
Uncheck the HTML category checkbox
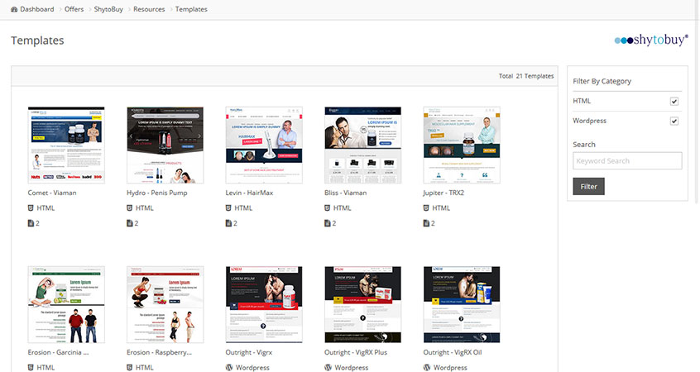674,101
